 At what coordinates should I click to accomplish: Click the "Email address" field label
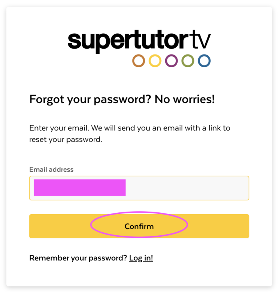pyautogui.click(x=51, y=169)
